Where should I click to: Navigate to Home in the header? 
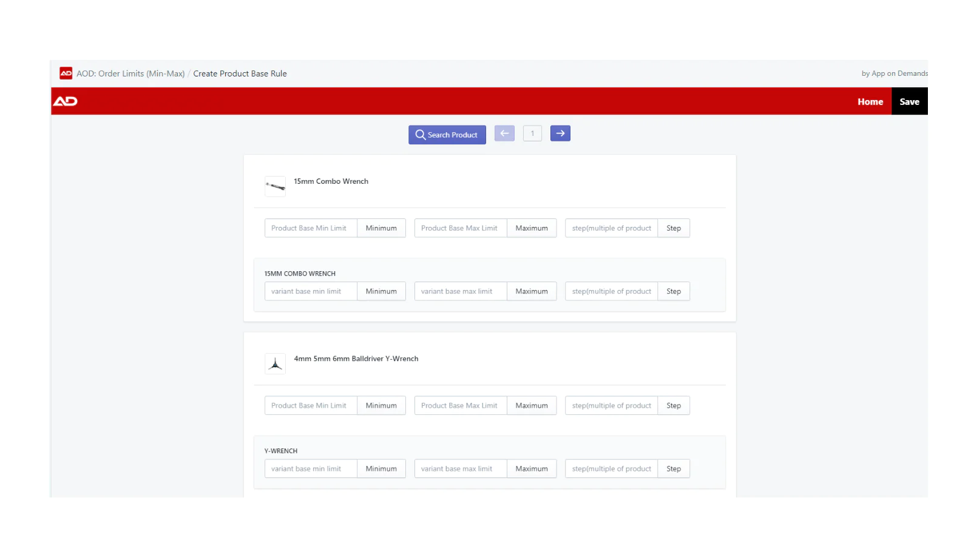(870, 102)
